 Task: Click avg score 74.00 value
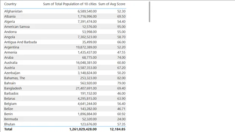point(121,58)
